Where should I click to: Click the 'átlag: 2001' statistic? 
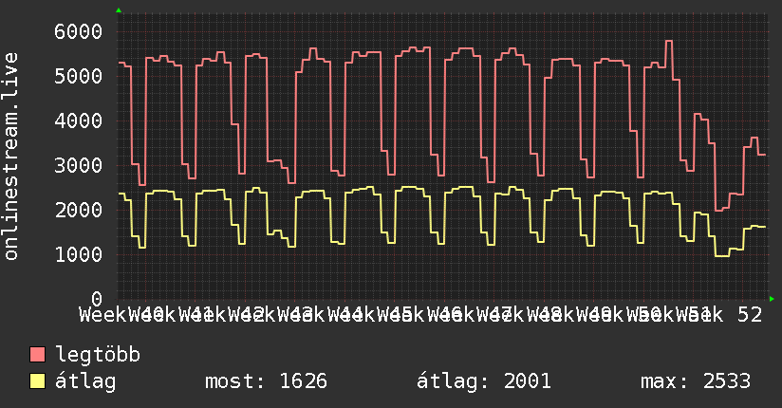tap(484, 382)
